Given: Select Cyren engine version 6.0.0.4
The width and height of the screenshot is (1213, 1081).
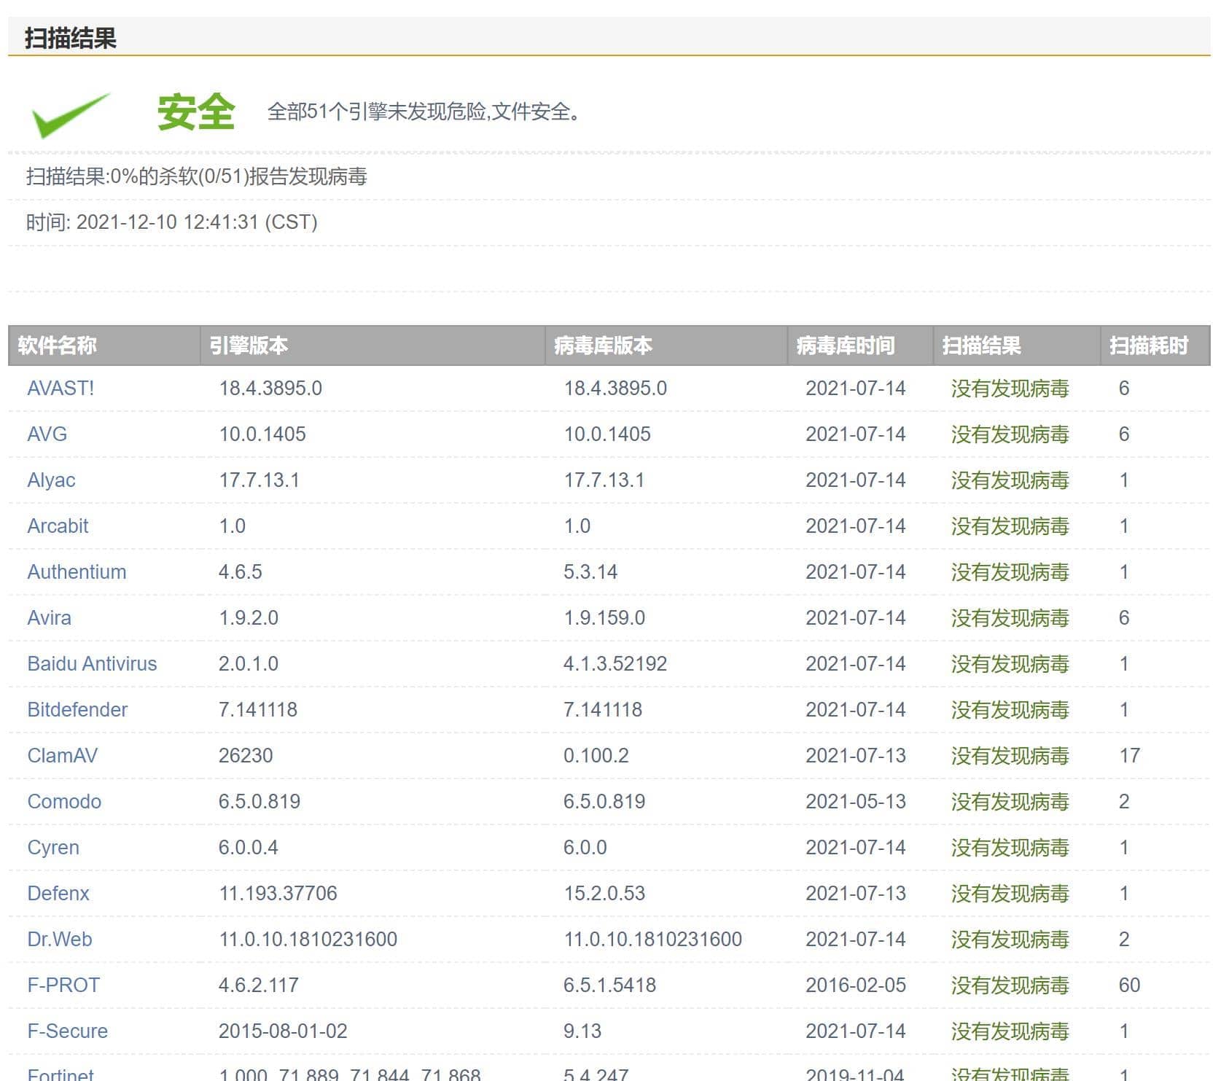Looking at the screenshot, I should pos(249,847).
